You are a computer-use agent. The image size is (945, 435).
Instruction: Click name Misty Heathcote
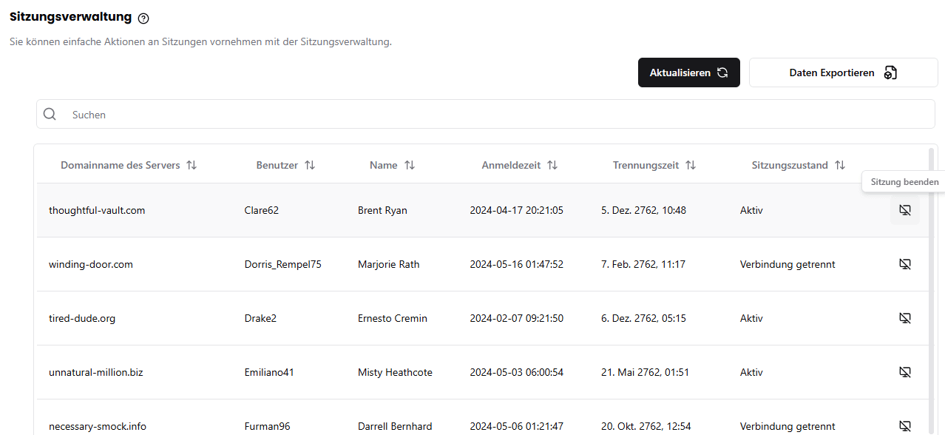click(x=395, y=372)
